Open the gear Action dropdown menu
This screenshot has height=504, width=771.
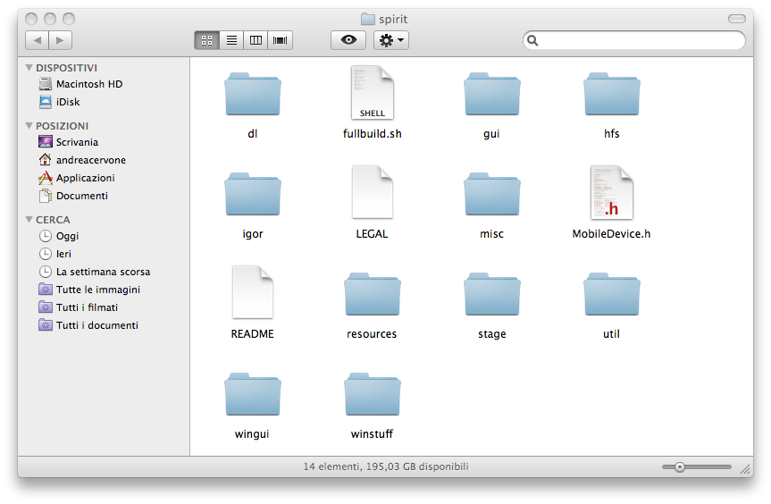pos(391,40)
